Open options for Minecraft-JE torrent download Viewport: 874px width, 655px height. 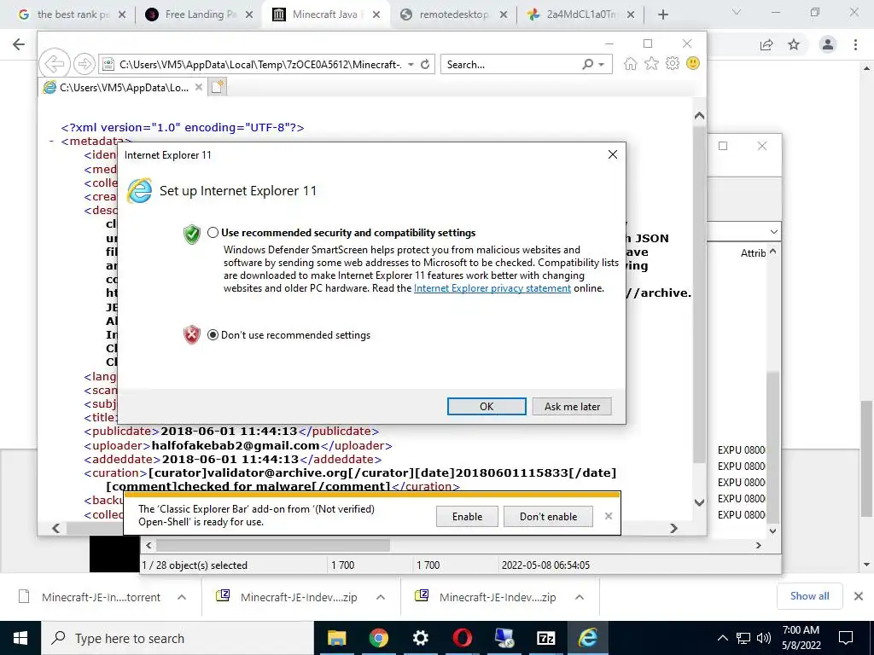182,597
